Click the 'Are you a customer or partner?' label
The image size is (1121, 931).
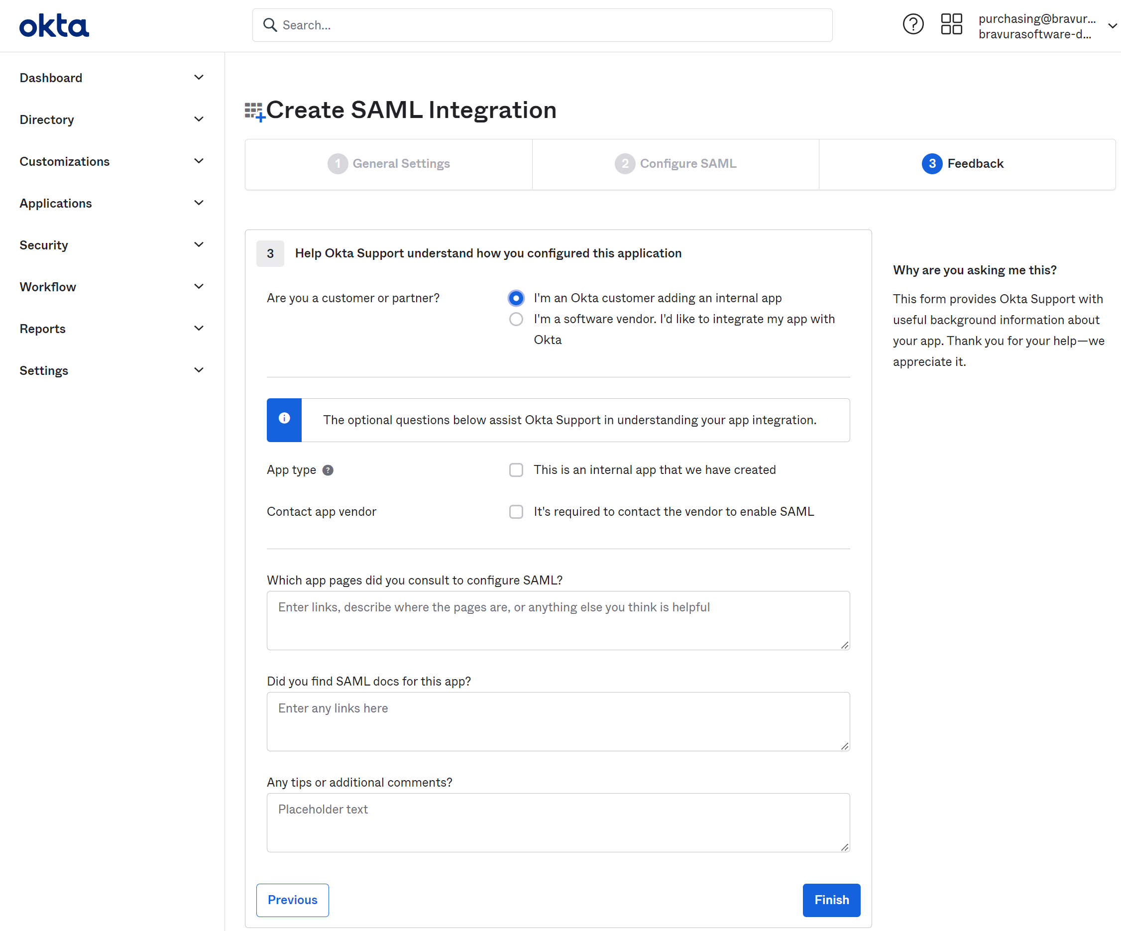pos(353,298)
